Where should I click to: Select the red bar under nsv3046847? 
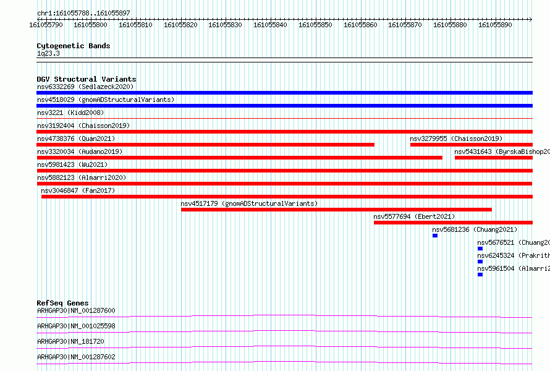click(287, 197)
